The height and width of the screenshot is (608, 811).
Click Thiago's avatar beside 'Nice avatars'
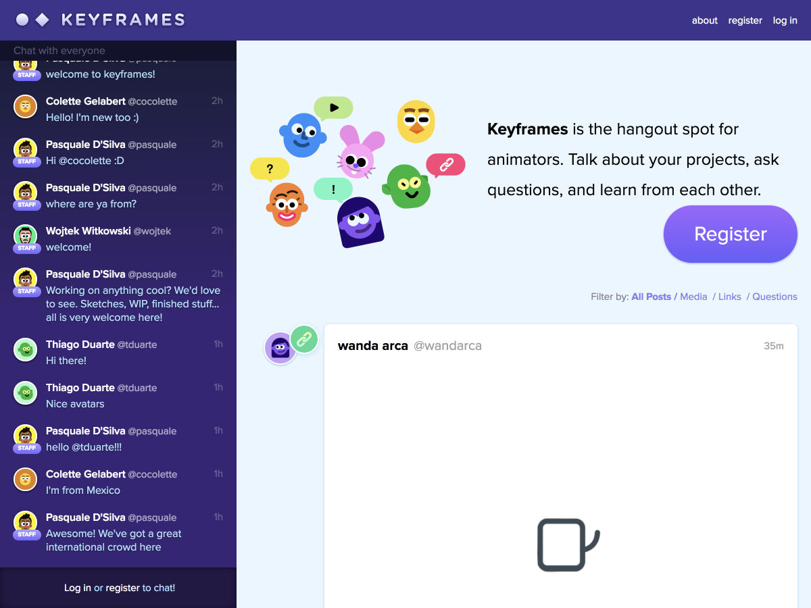26,392
